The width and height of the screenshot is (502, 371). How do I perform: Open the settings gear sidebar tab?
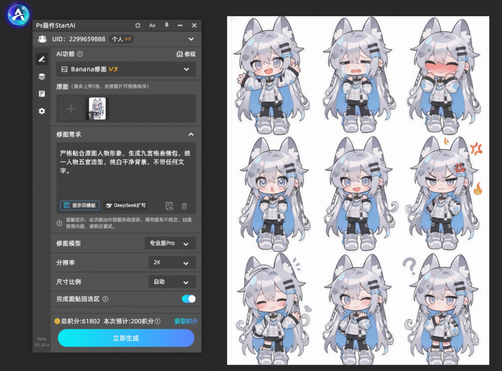[42, 111]
